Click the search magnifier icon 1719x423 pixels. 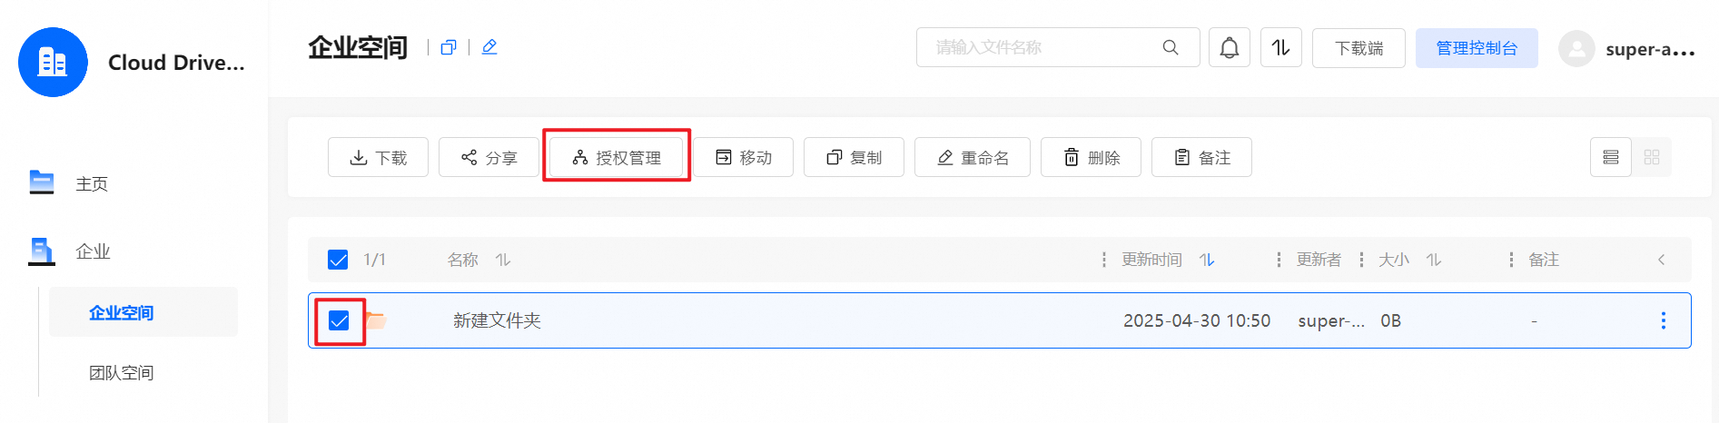[x=1171, y=47]
